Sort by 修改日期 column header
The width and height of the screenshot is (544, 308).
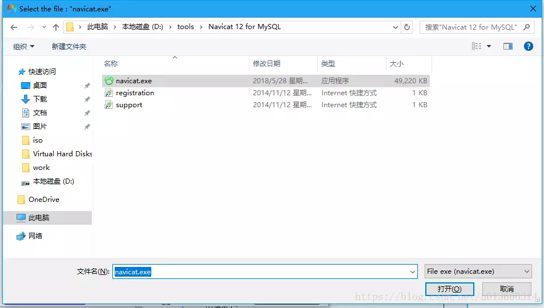283,63
